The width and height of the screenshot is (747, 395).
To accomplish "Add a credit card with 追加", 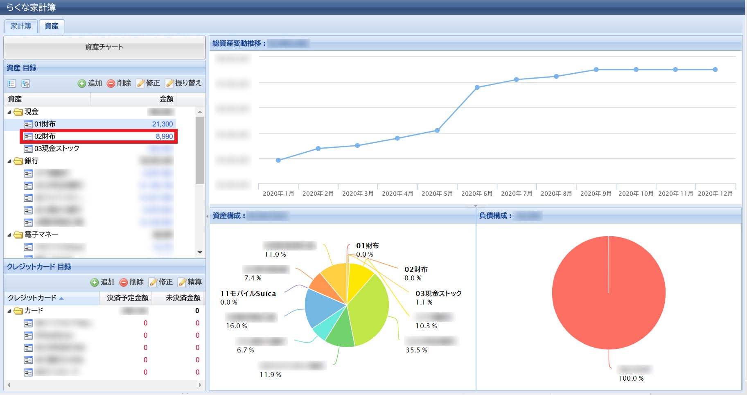I will click(x=102, y=282).
